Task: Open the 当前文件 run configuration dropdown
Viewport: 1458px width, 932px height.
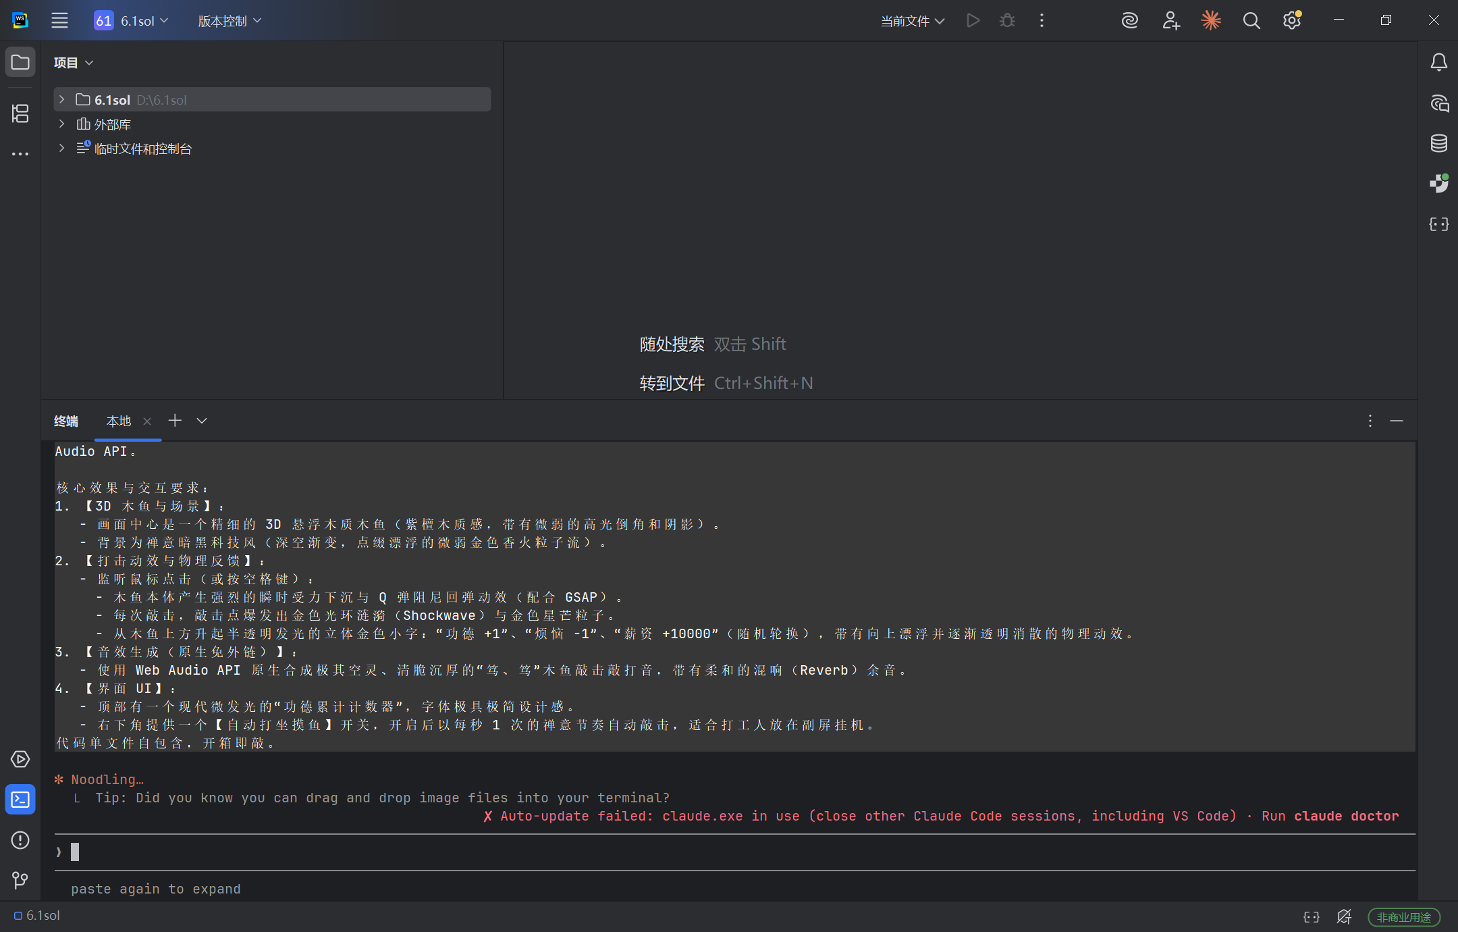Action: (913, 21)
